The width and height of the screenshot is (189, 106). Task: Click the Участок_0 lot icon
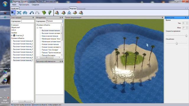(x=14, y=35)
